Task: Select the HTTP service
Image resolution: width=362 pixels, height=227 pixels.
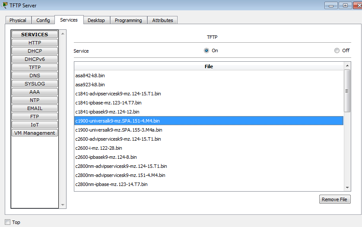Action: [x=35, y=43]
